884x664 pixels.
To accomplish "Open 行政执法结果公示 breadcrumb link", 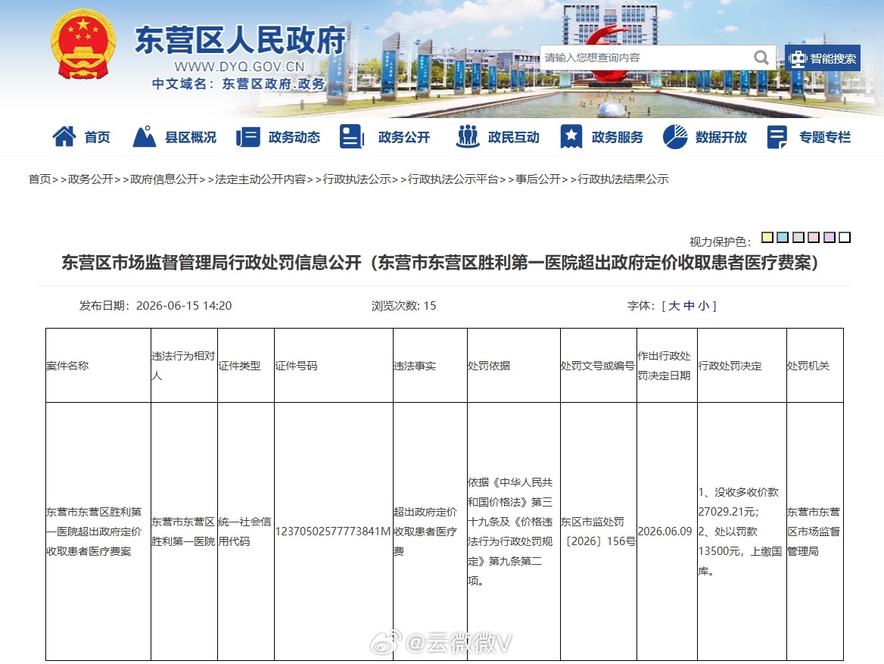I will 624,179.
